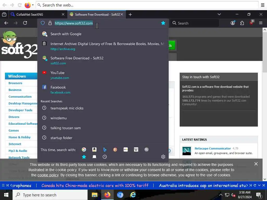
Task: Open the dark toolbar hamburger menu
Action: (x=261, y=23)
